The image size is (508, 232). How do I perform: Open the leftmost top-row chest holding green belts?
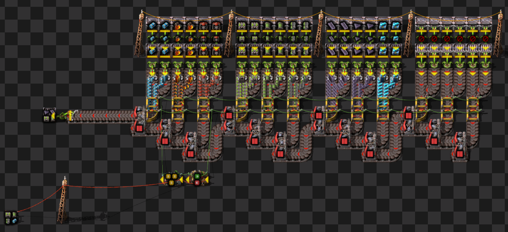pyautogui.click(x=242, y=24)
